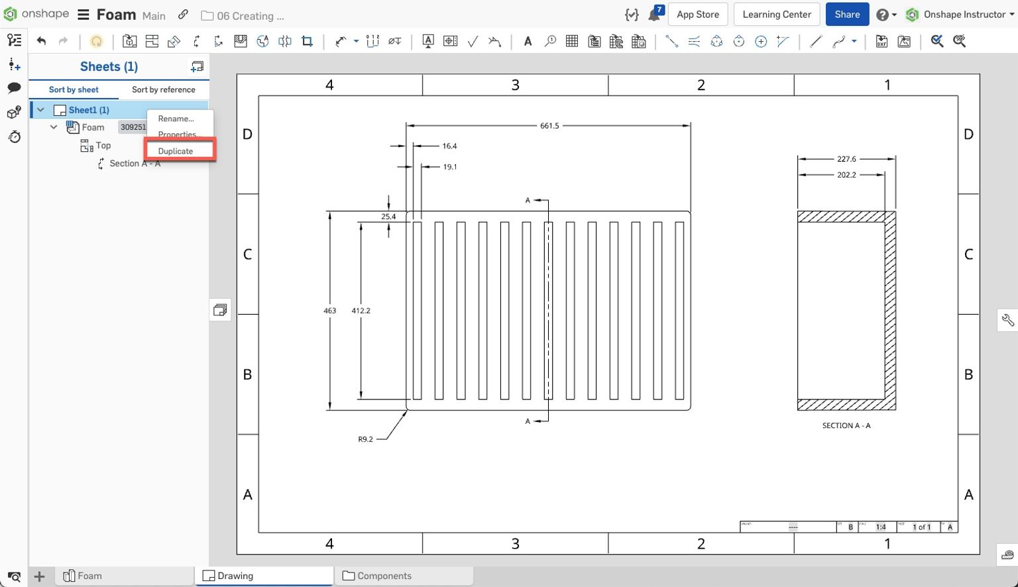Screen dimensions: 1018x587
Task: Undo the last action
Action: click(x=41, y=41)
